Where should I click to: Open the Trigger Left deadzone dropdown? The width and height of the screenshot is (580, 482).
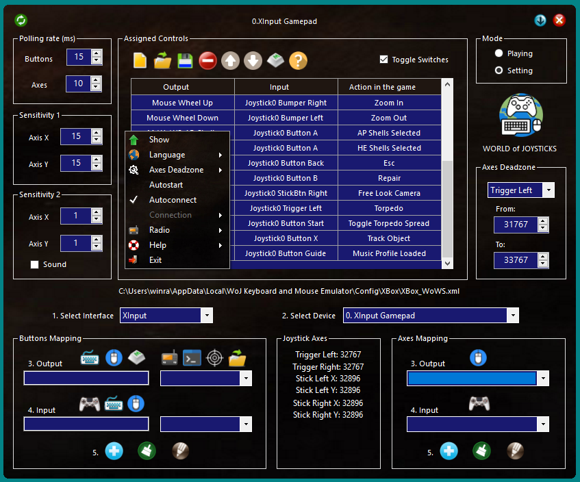[x=549, y=190]
